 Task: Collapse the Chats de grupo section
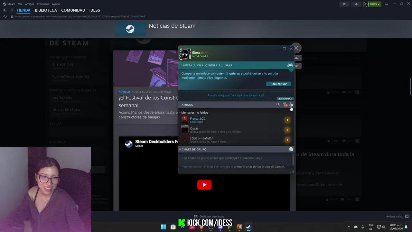(x=180, y=149)
